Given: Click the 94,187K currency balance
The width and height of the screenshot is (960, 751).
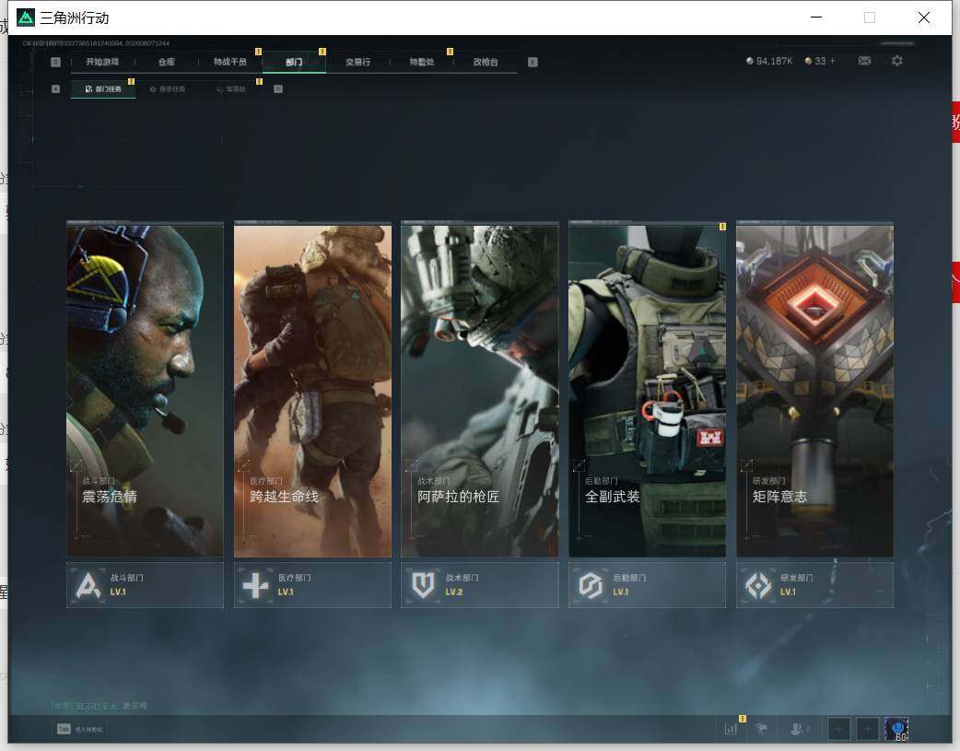Looking at the screenshot, I should (x=769, y=61).
